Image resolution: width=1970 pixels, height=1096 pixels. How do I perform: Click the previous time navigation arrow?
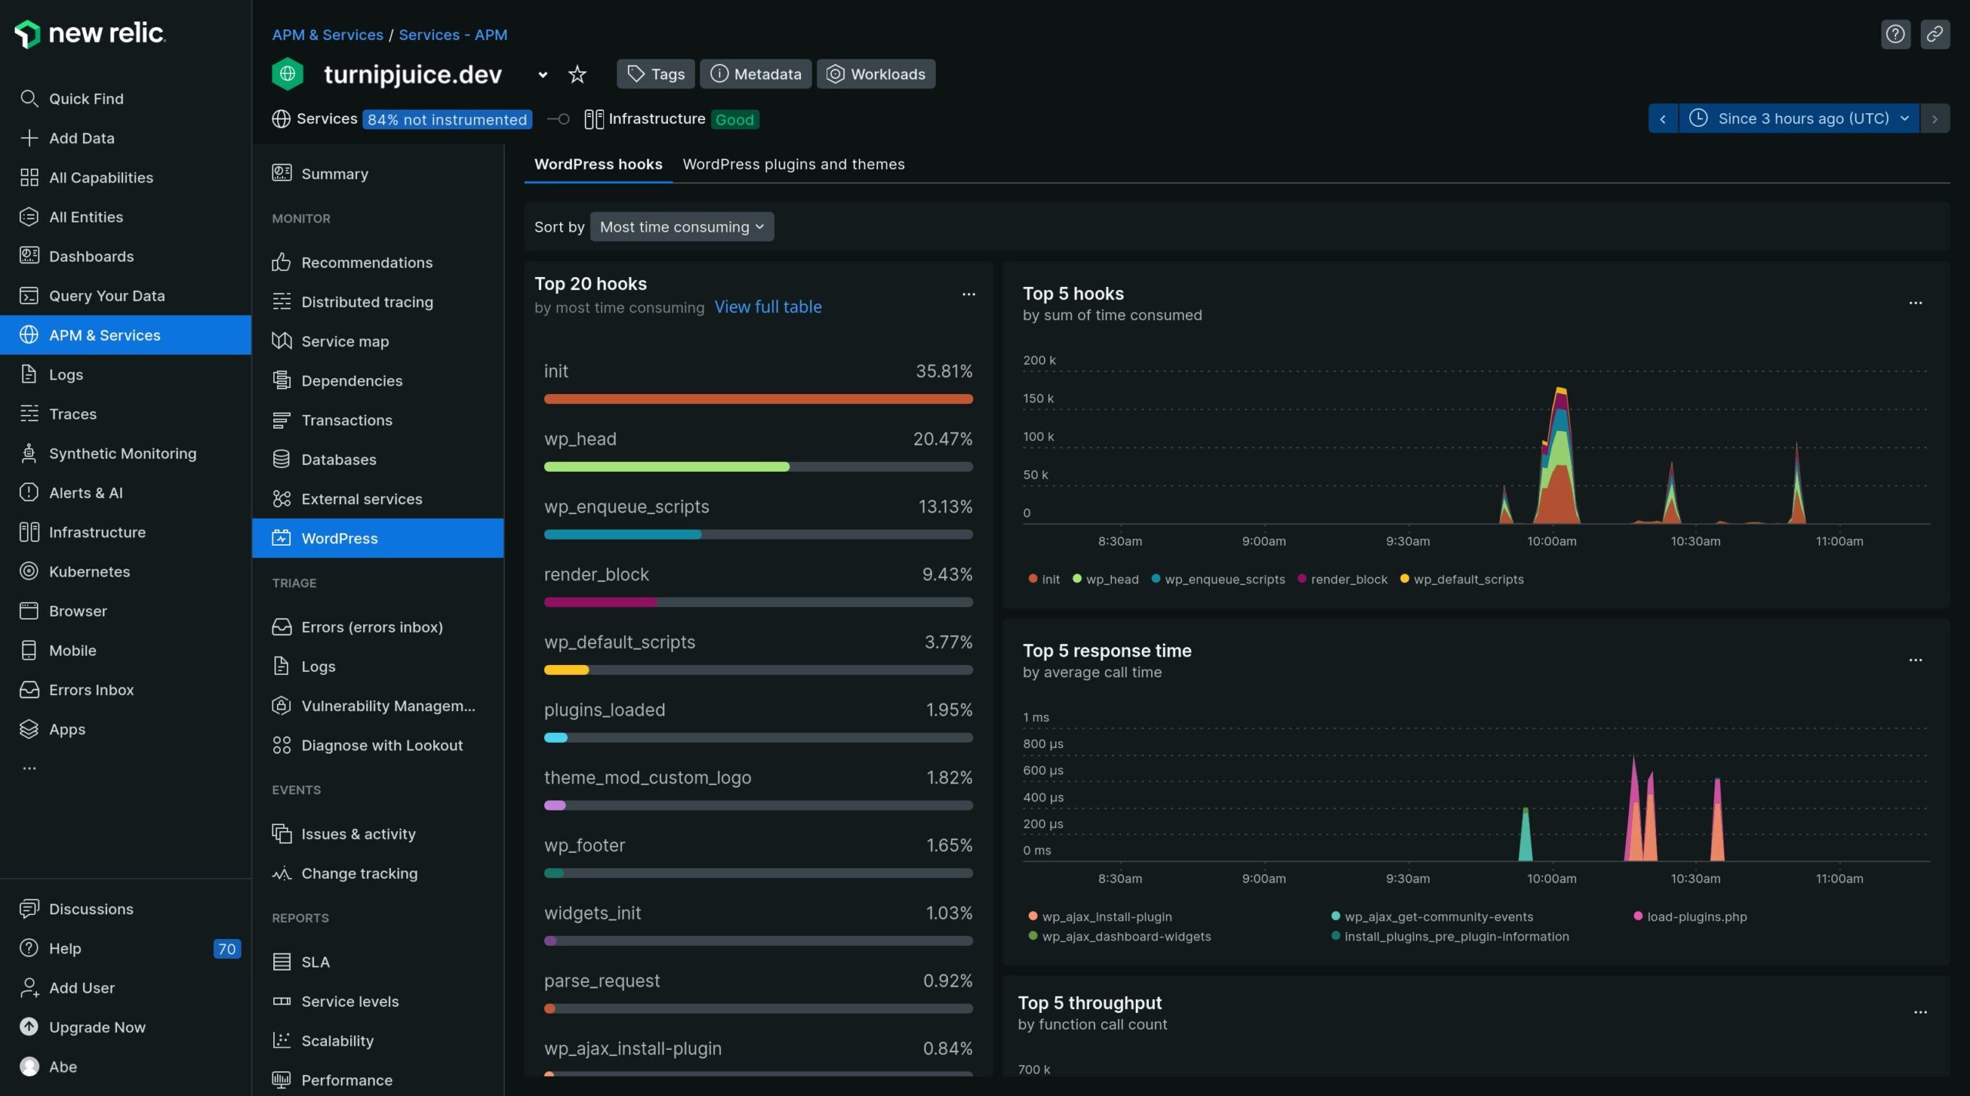point(1664,118)
